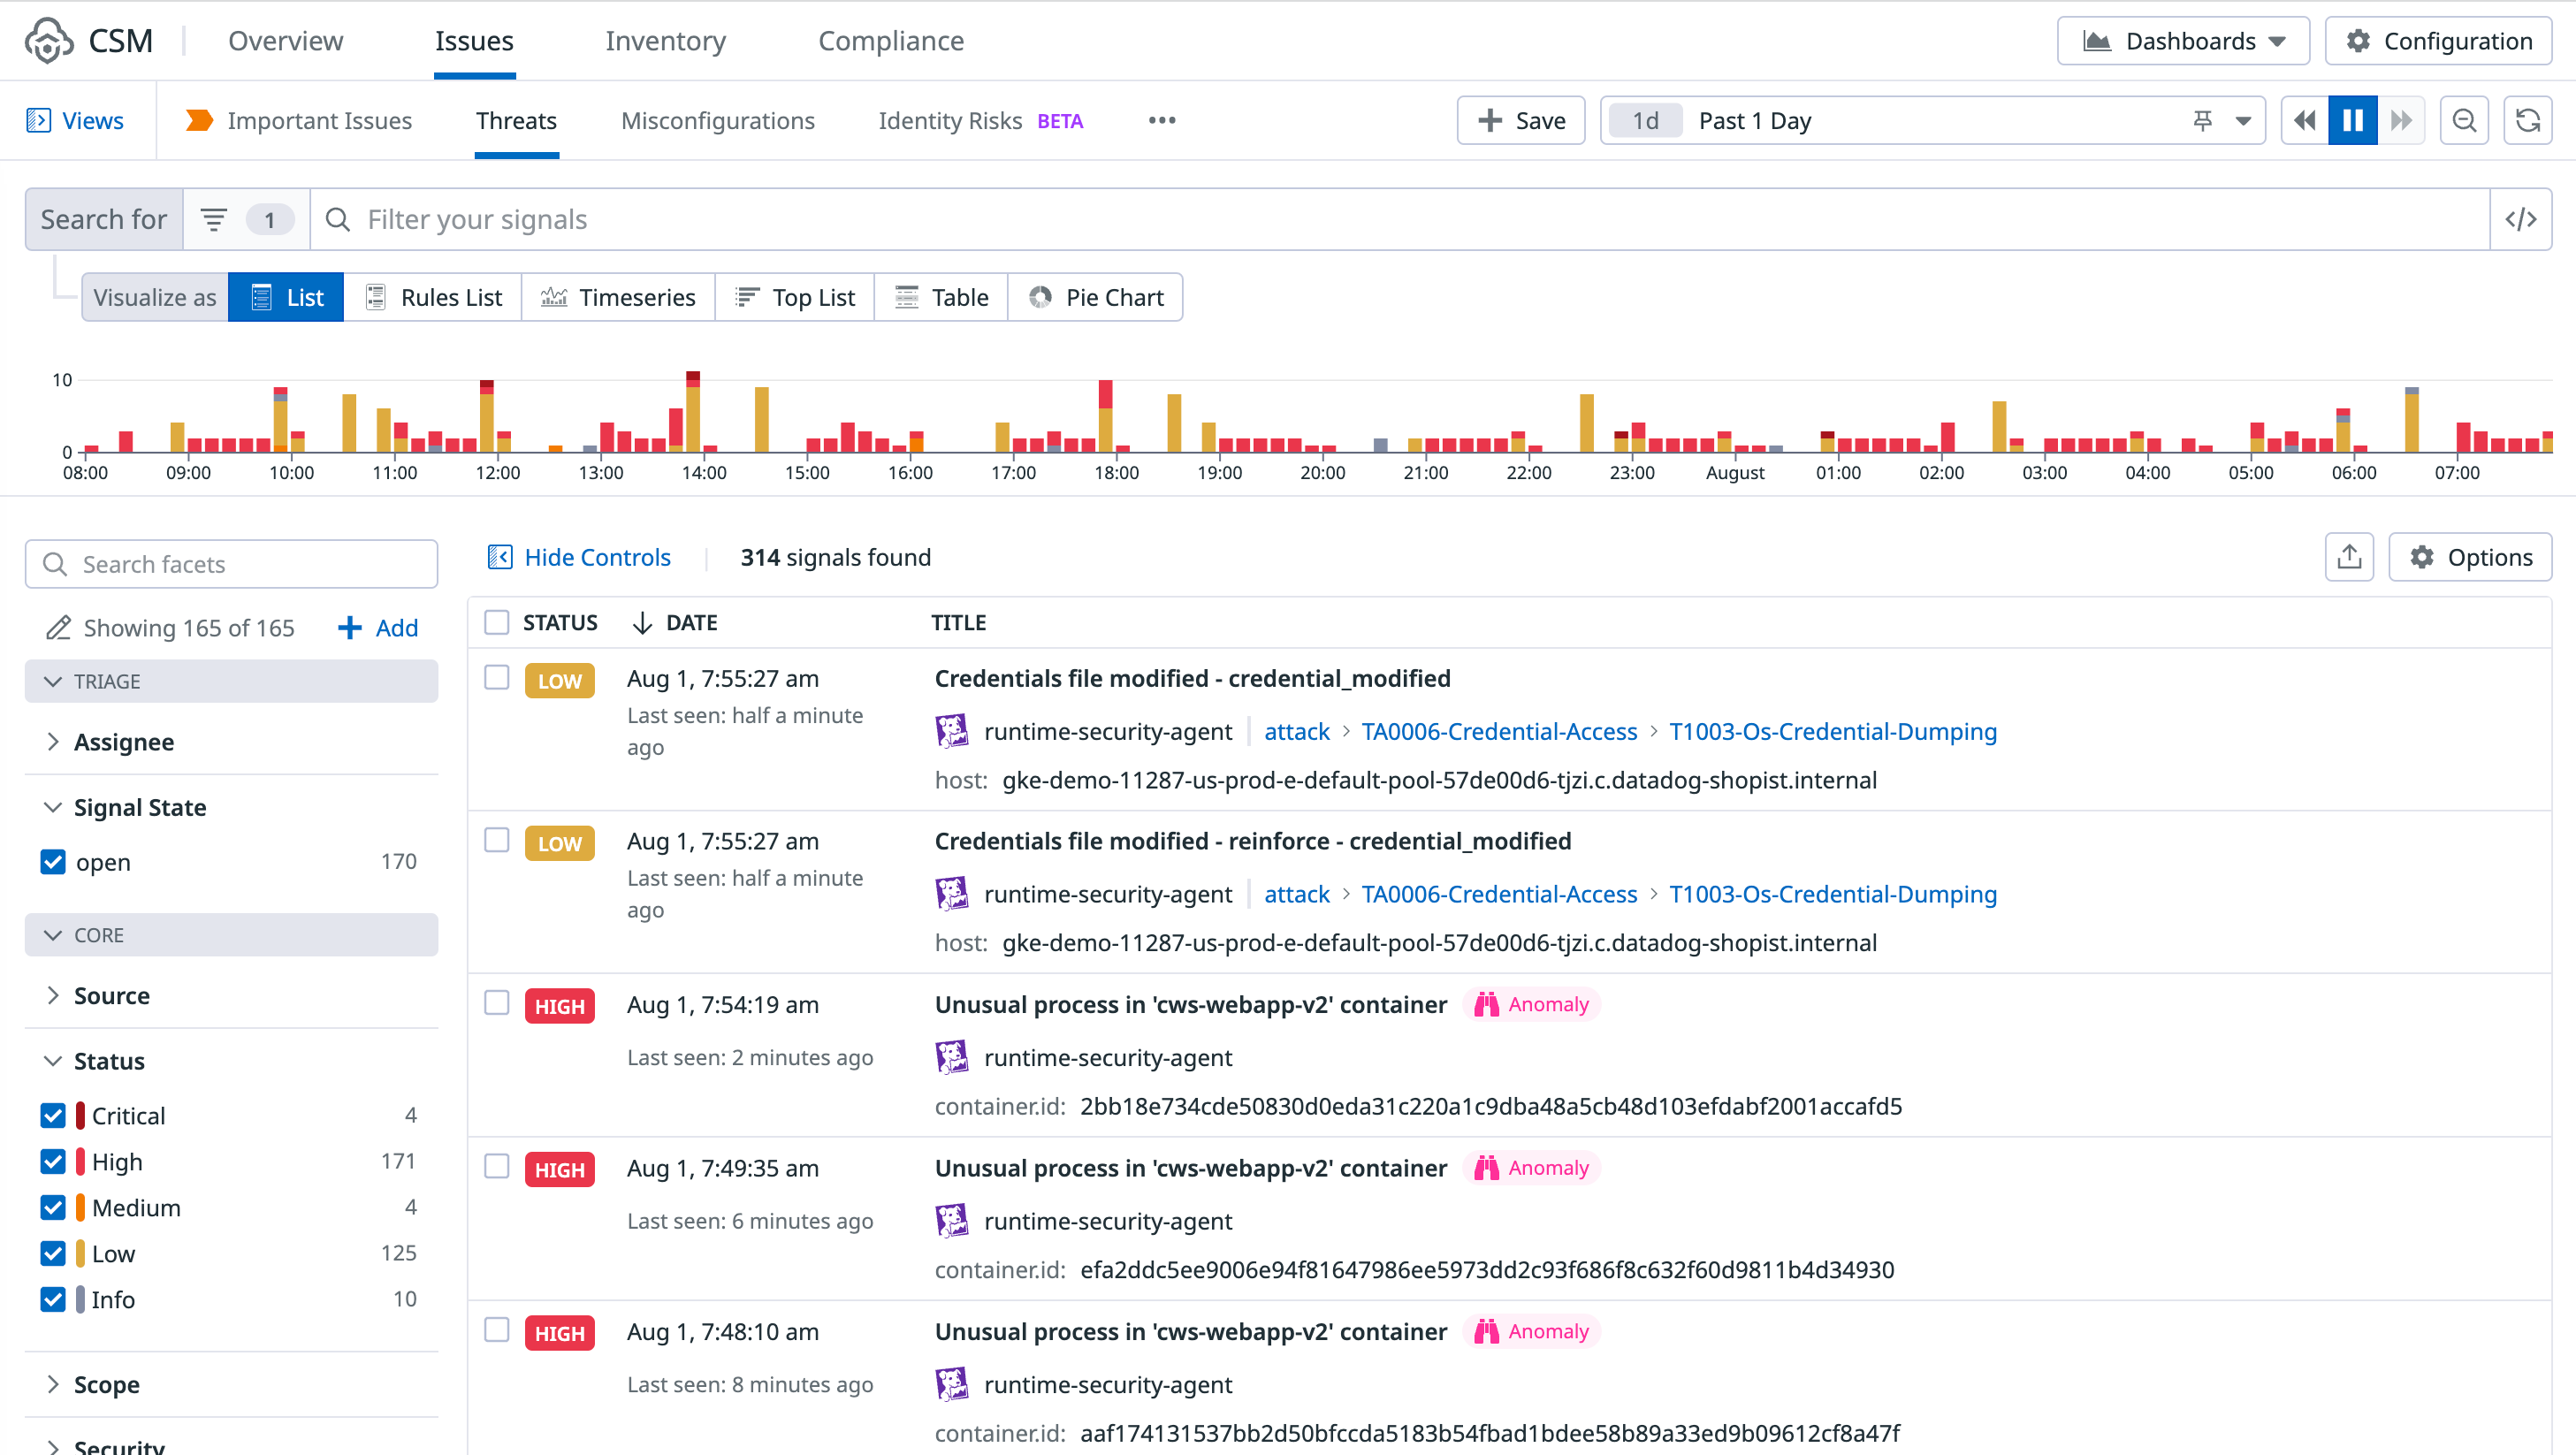This screenshot has height=1455, width=2576.
Task: Click the Filter your signals search field
Action: pos(1400,219)
